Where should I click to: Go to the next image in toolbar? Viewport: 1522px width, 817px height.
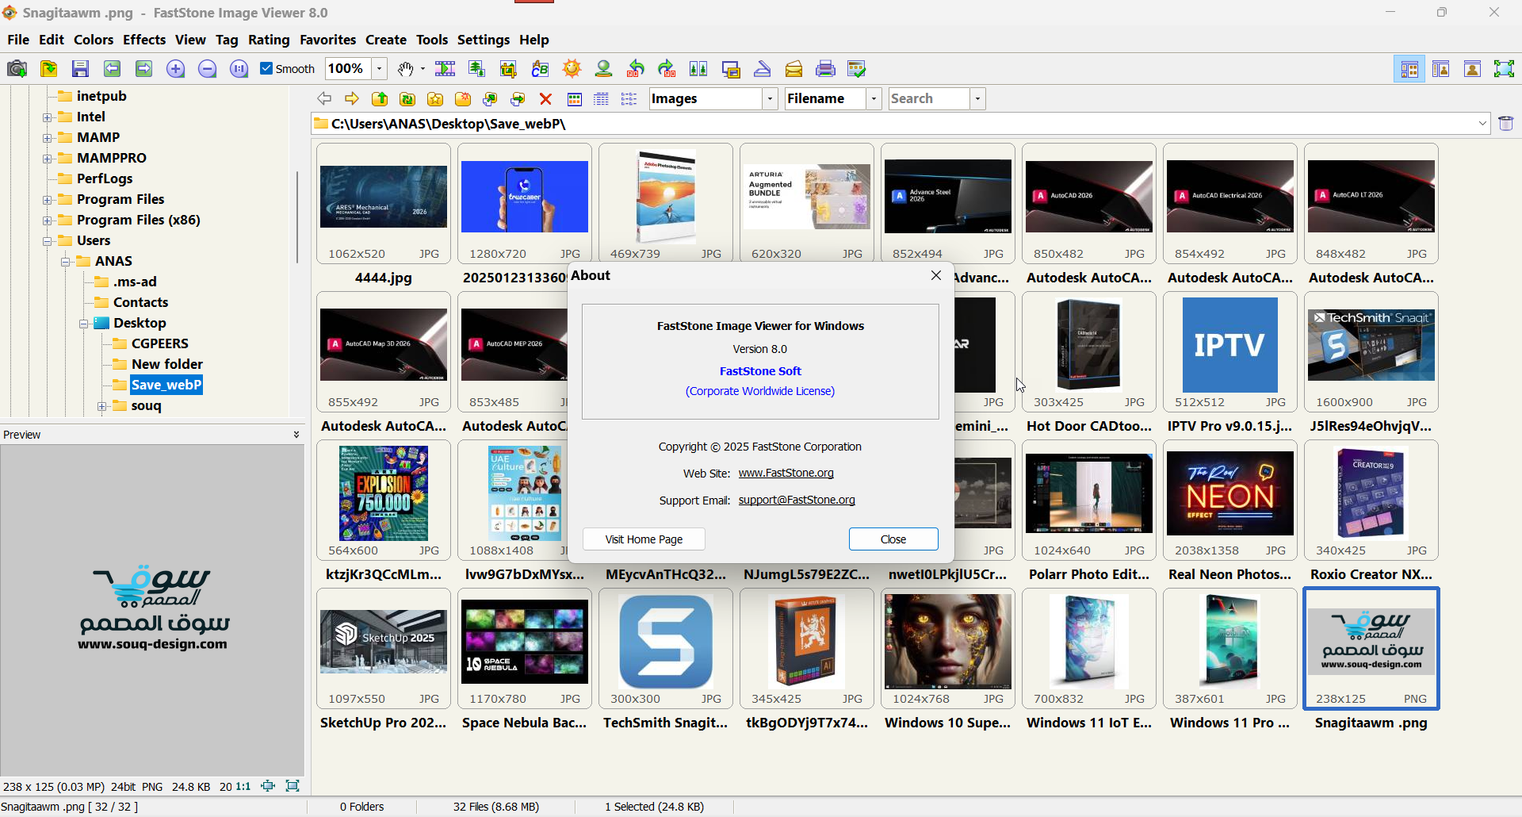pyautogui.click(x=143, y=69)
